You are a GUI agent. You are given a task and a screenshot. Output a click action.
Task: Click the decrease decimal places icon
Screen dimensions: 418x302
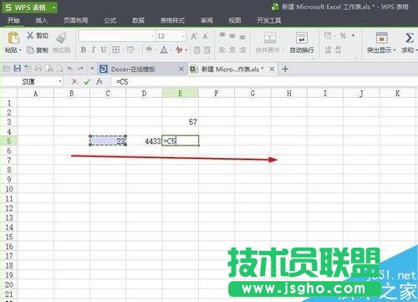tap(338, 50)
